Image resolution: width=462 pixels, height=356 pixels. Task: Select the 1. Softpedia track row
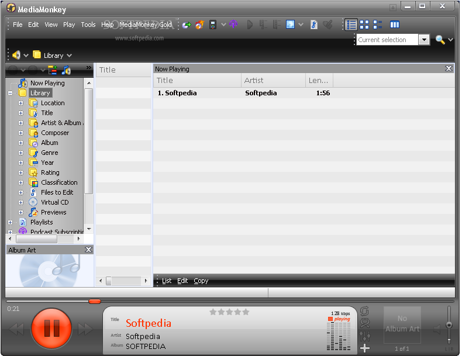(304, 93)
